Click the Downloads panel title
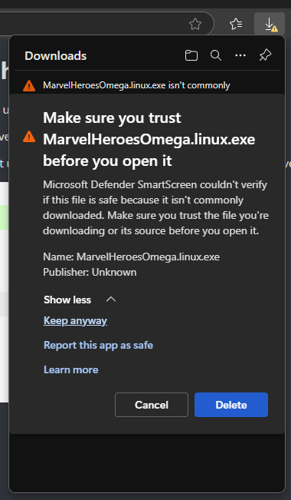The height and width of the screenshot is (500, 291). coord(56,56)
